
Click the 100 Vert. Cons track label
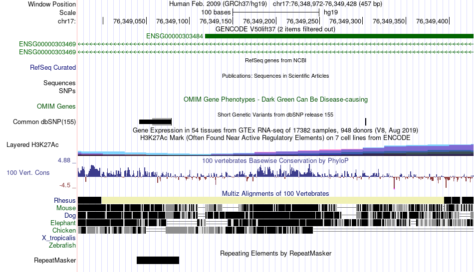[x=28, y=173]
